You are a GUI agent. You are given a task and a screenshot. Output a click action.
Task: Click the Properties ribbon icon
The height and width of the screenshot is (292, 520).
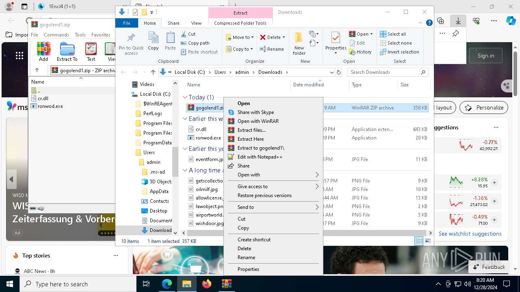click(336, 38)
